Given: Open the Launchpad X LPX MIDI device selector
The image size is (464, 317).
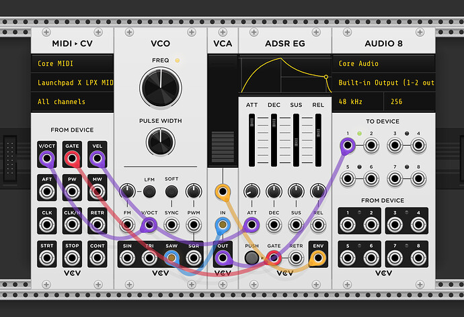Looking at the screenshot, I should click(x=72, y=83).
